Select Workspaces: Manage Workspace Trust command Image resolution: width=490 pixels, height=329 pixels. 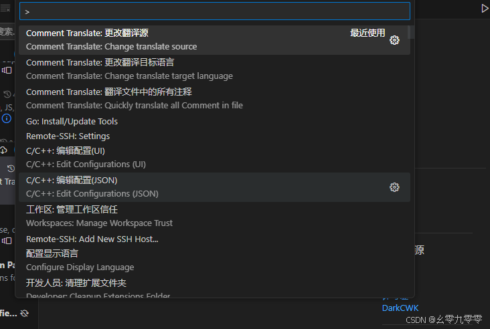click(214, 216)
